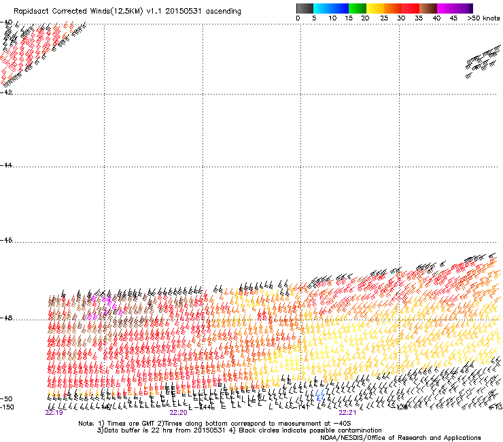Screen dimensions: 503x442
Task: Click the -141 longitude label at bottom
Action: tap(302, 407)
